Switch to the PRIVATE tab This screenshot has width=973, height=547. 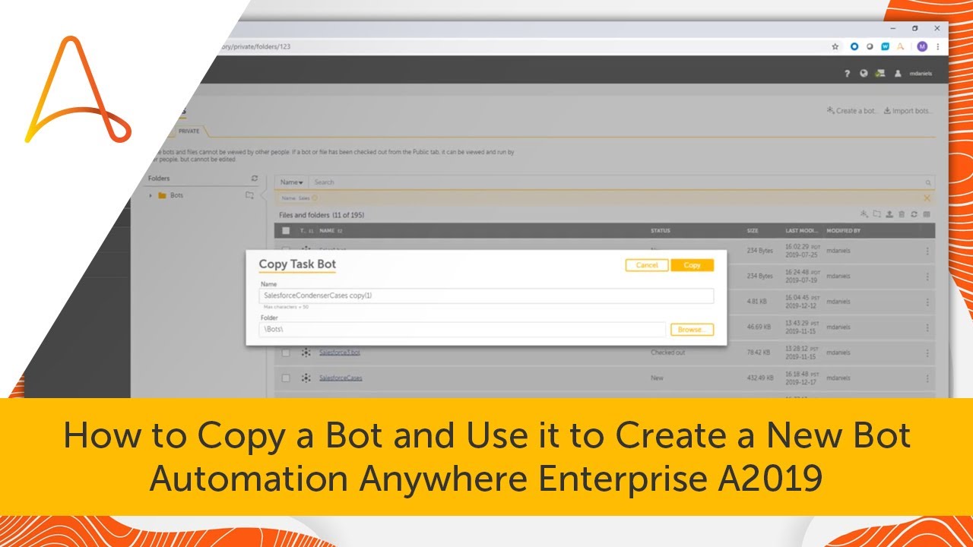189,131
